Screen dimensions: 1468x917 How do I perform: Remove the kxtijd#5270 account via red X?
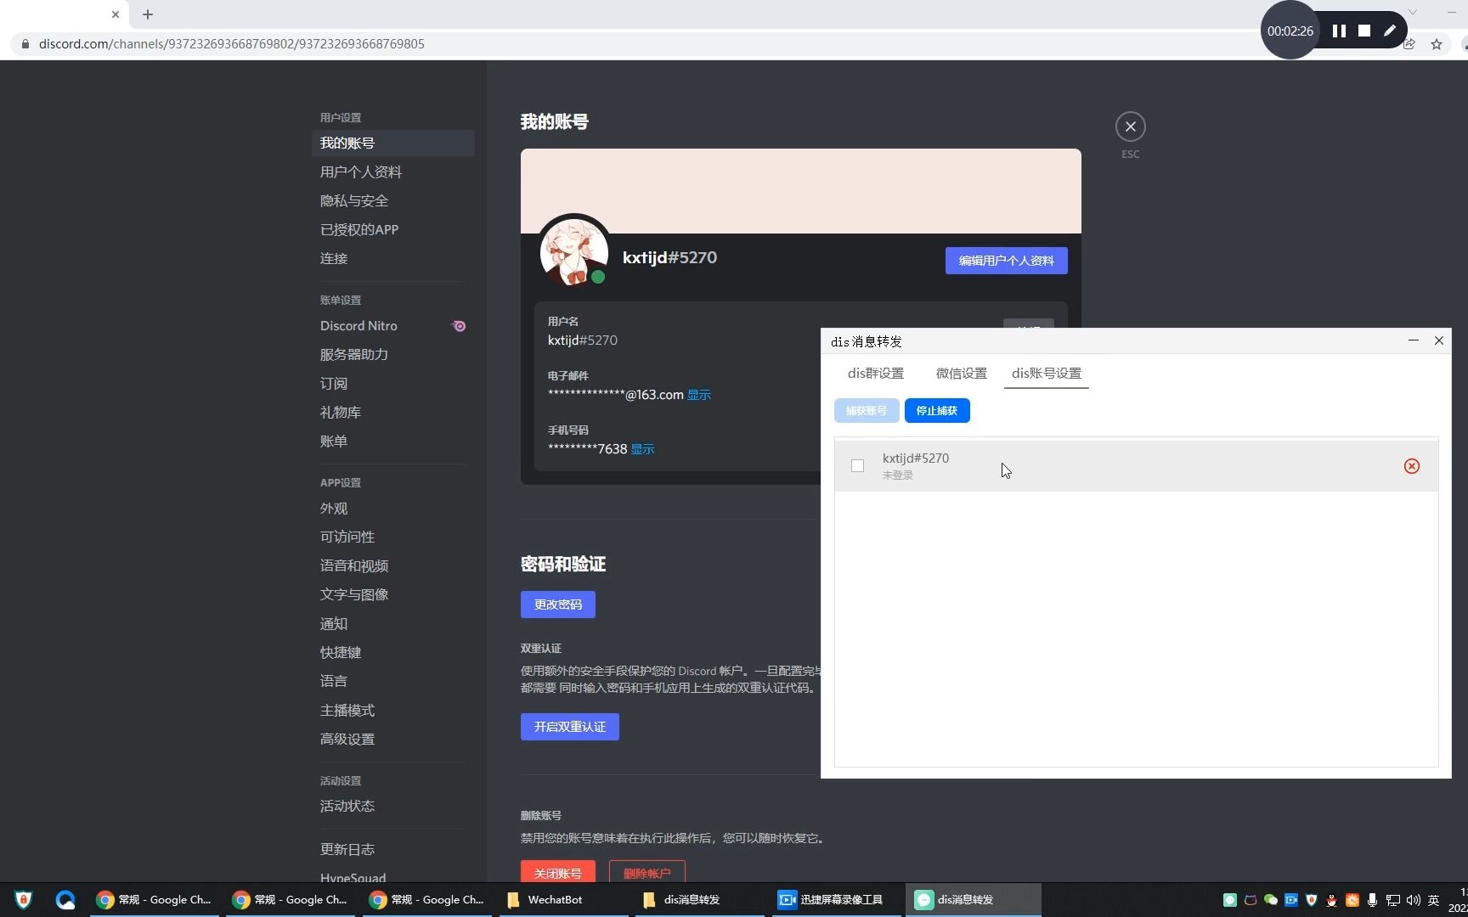1412,466
